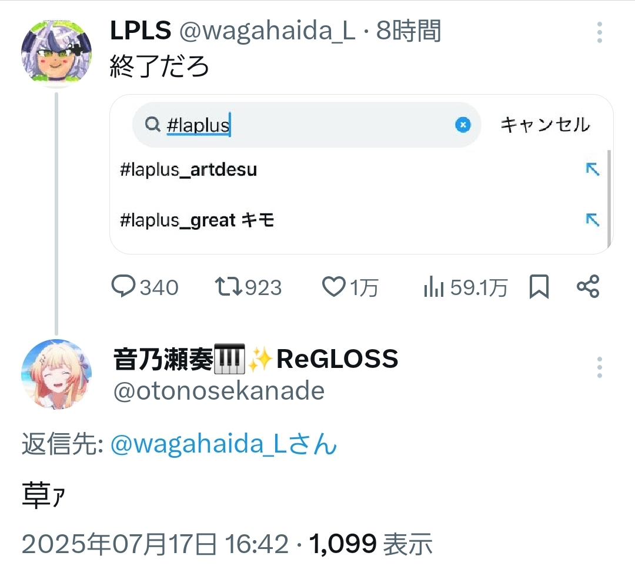
Task: Open more options for LPLS tweet
Action: 599,32
